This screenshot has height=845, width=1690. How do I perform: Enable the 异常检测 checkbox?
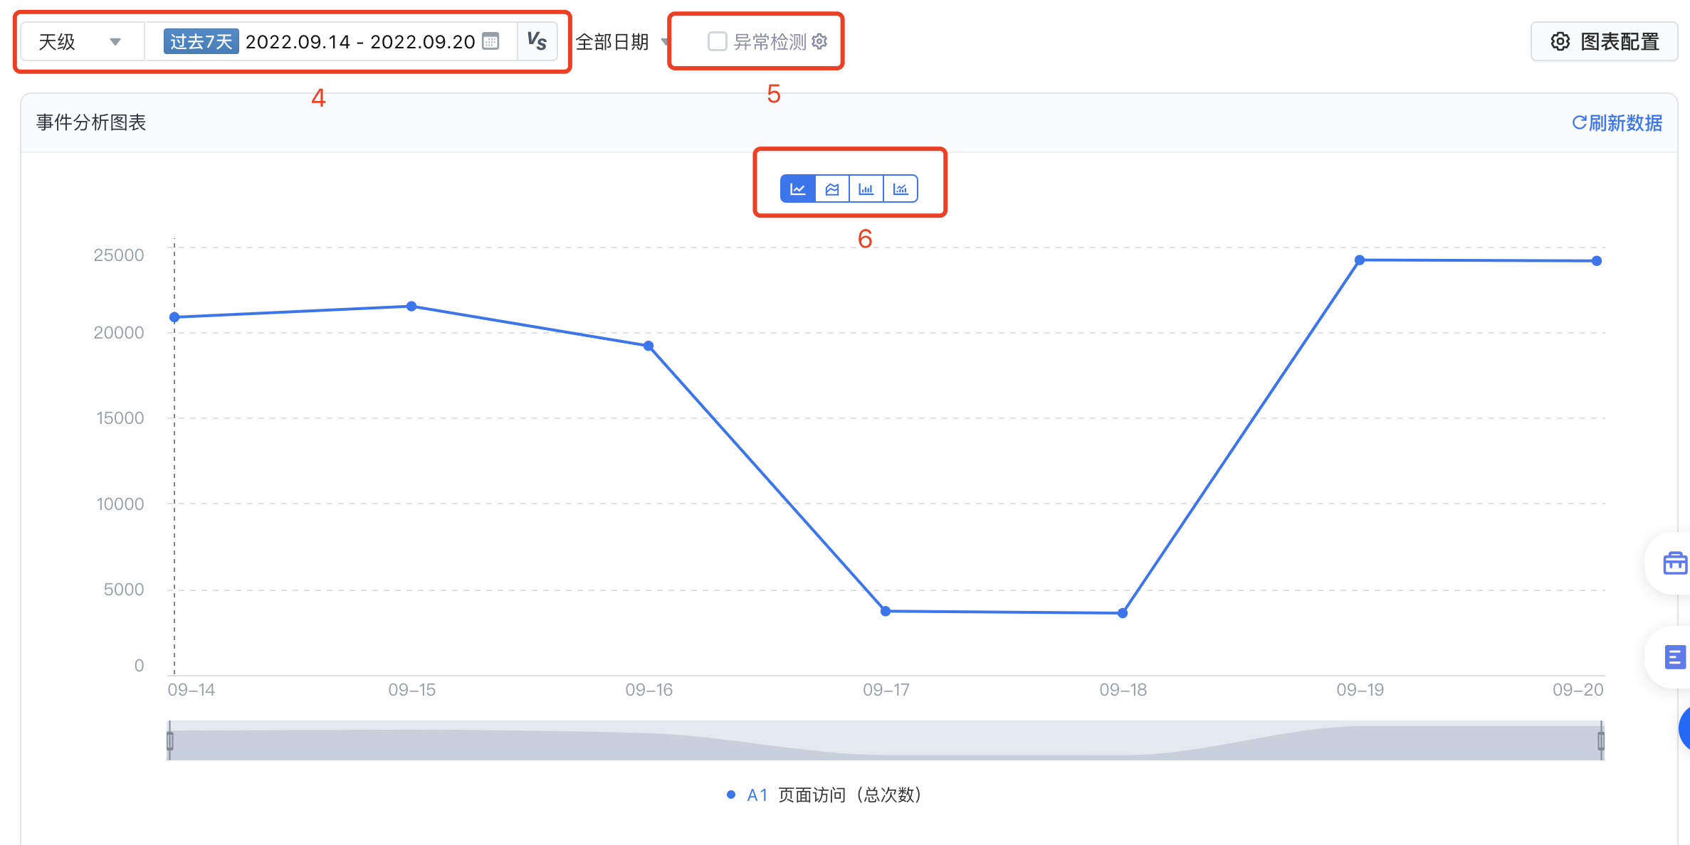click(x=717, y=41)
